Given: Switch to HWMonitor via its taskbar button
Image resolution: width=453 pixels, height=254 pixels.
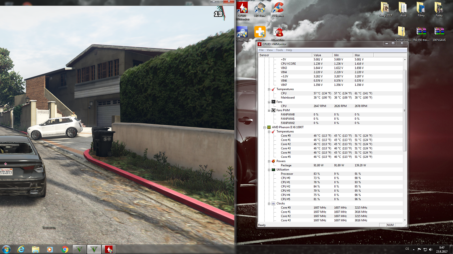Looking at the screenshot, I should coord(109,249).
